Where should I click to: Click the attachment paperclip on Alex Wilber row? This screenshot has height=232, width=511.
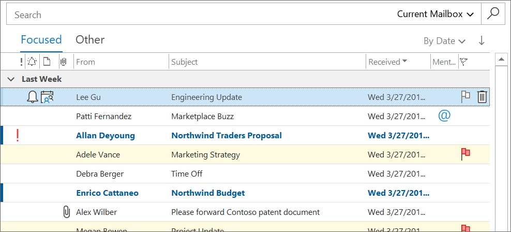pos(66,212)
